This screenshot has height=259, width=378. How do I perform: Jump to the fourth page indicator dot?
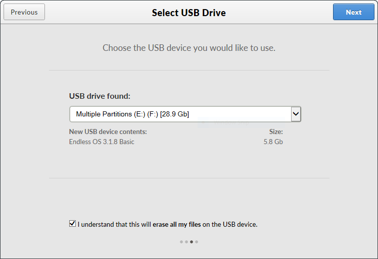(197, 242)
